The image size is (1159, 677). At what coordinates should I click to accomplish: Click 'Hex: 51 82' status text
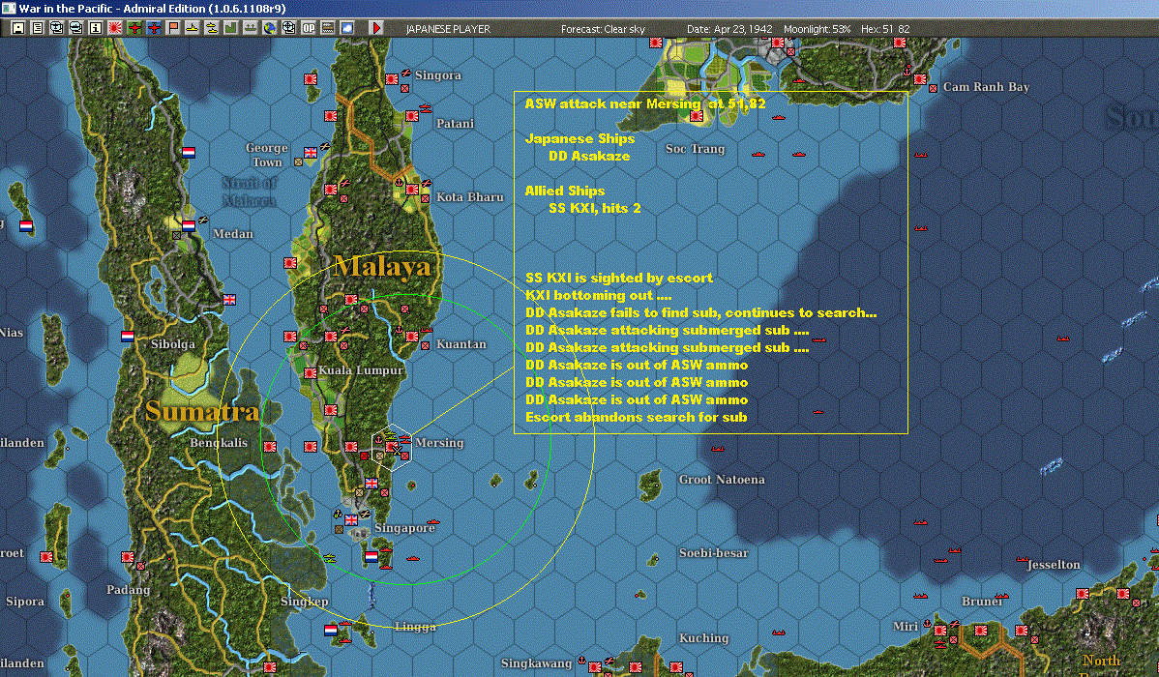(885, 29)
